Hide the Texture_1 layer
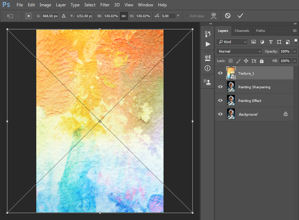Image resolution: width=299 pixels, height=220 pixels. pos(220,73)
